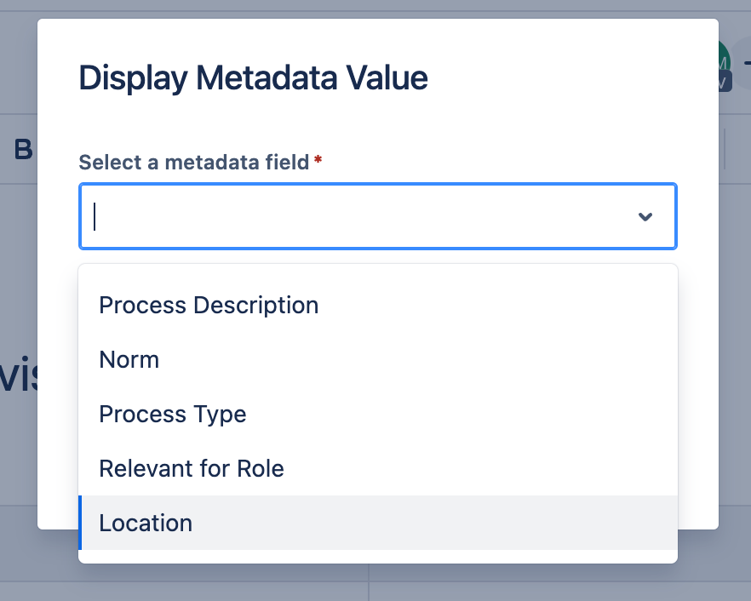The image size is (751, 601).
Task: Toggle Bold formatting behind the dialog
Action: click(x=23, y=150)
